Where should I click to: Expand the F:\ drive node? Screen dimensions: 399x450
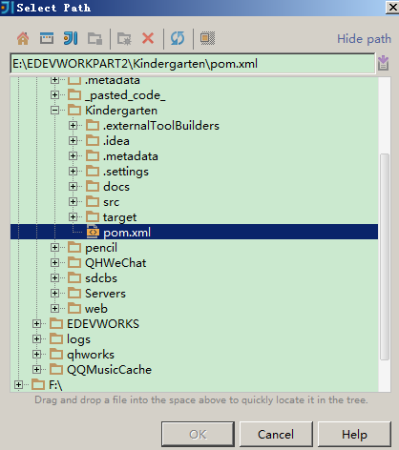click(x=18, y=385)
